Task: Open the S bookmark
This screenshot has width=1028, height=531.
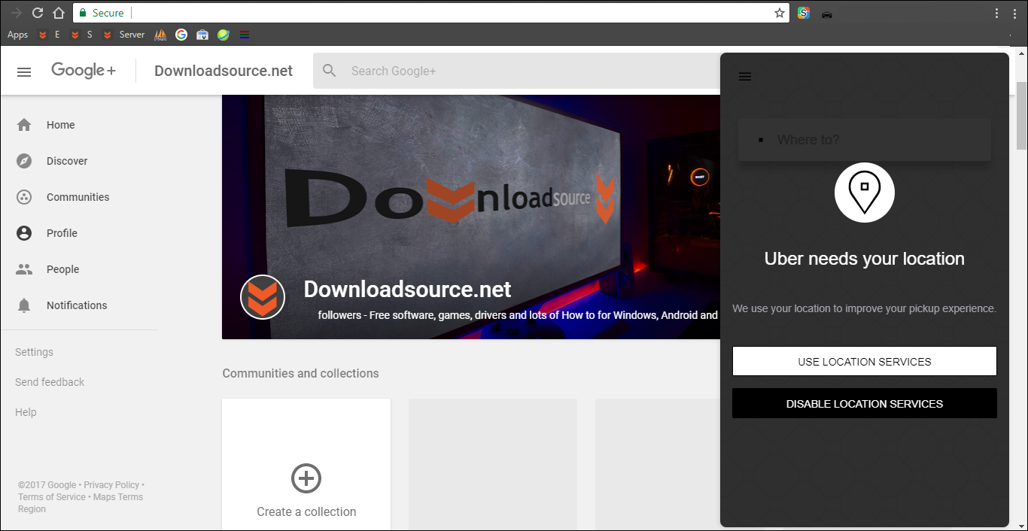Action: click(x=81, y=35)
